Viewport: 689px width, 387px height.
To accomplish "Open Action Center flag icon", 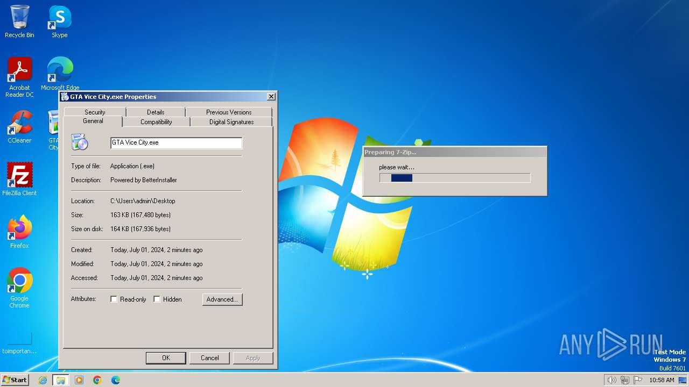I will [x=638, y=380].
